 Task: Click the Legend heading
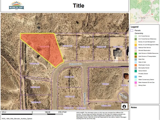(x=134, y=27)
